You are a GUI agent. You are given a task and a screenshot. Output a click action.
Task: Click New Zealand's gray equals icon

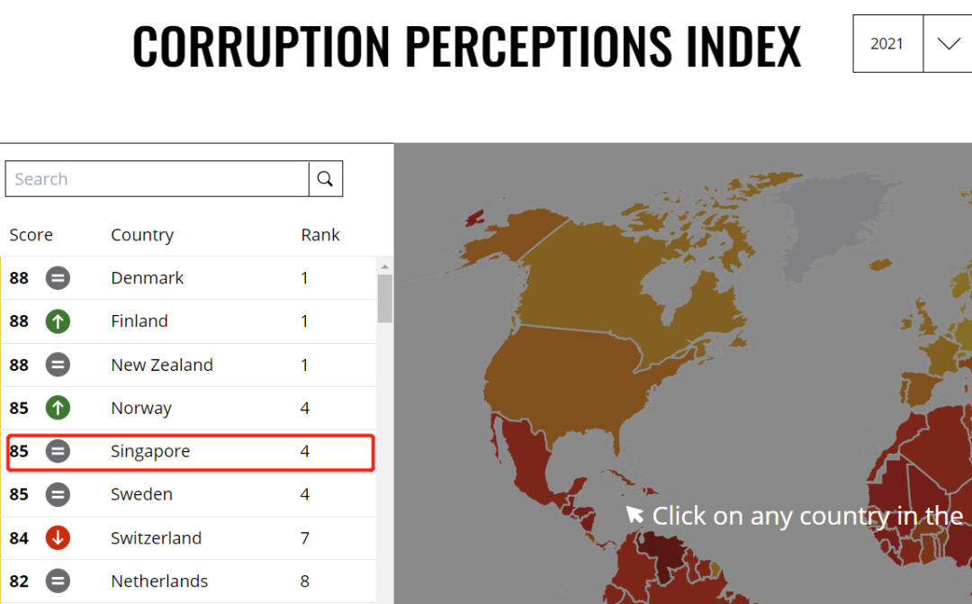click(x=58, y=365)
